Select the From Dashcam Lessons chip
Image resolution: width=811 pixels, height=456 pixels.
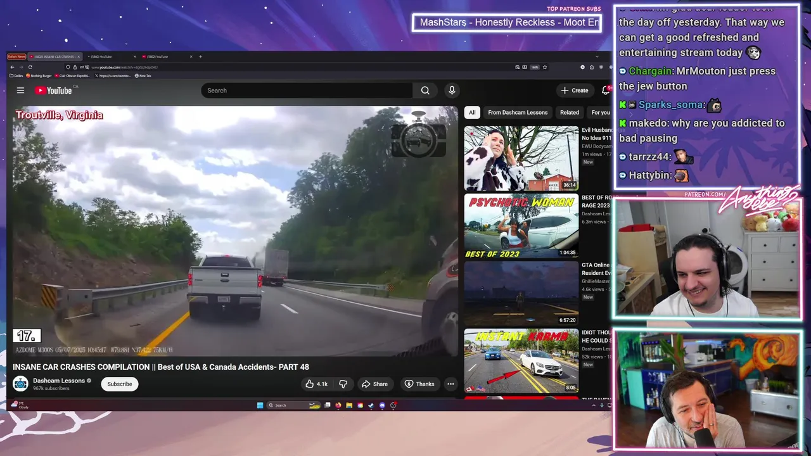(x=518, y=113)
